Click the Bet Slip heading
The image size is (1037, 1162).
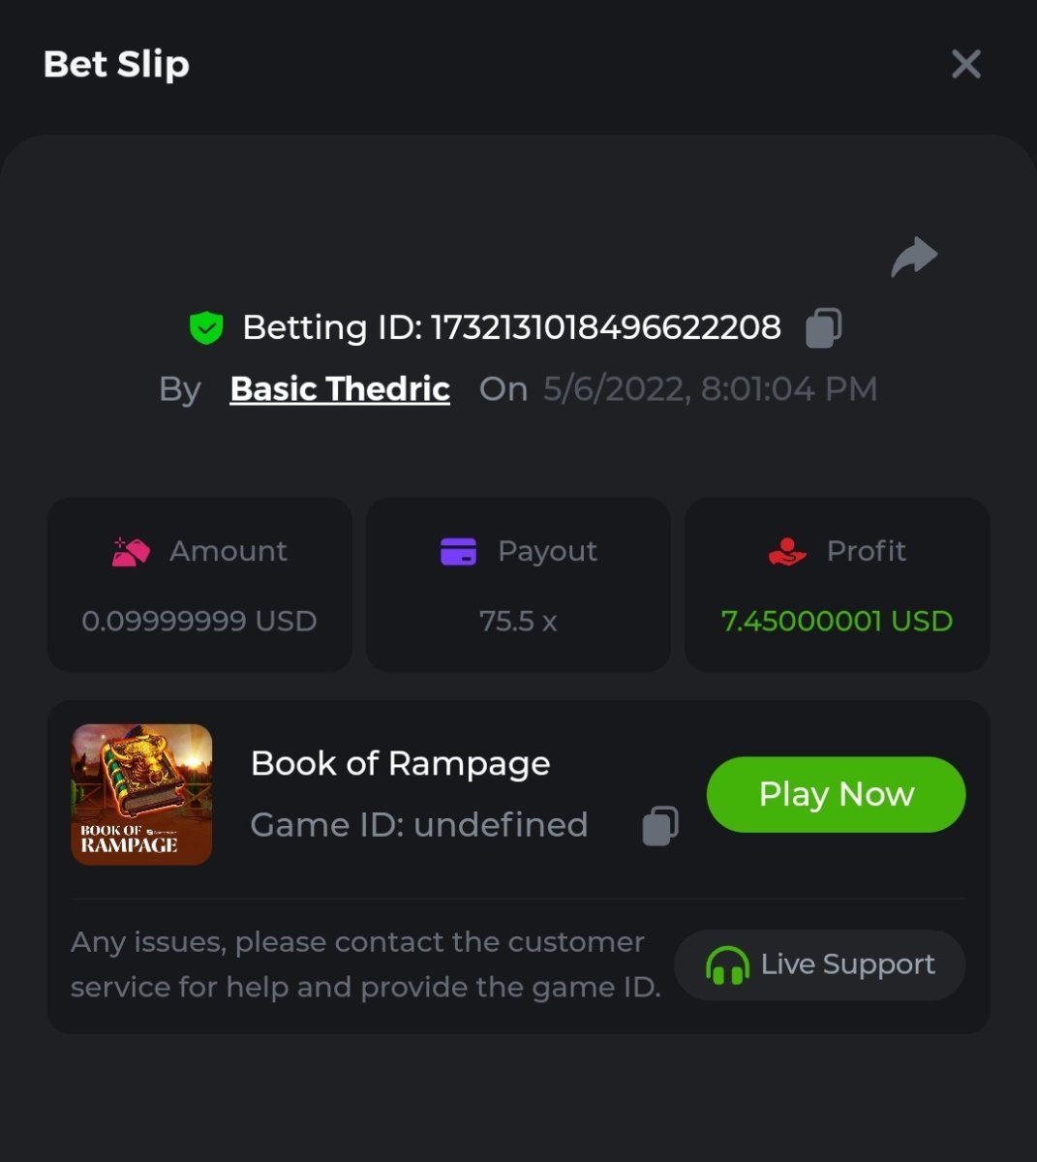pyautogui.click(x=116, y=65)
